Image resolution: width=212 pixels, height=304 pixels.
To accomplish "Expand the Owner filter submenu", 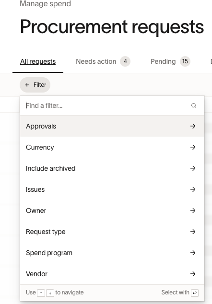I will pos(112,210).
